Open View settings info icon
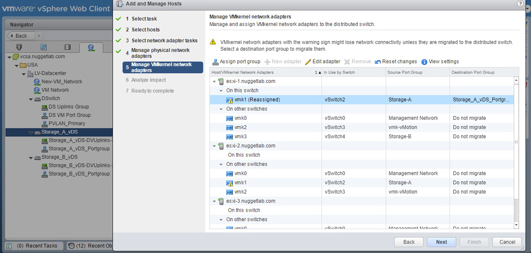Image resolution: width=531 pixels, height=253 pixels. coord(424,62)
